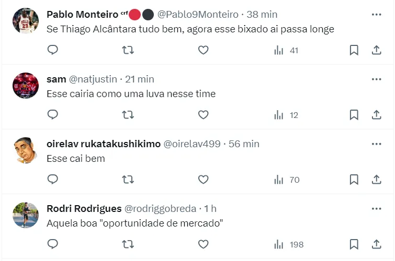
Task: Open more options on Pablo Monteiro's tweet
Action: (376, 15)
